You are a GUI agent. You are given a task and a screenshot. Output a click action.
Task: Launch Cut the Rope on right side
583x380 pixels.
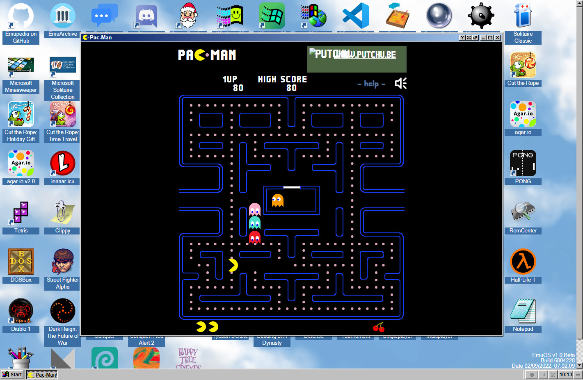click(x=523, y=69)
